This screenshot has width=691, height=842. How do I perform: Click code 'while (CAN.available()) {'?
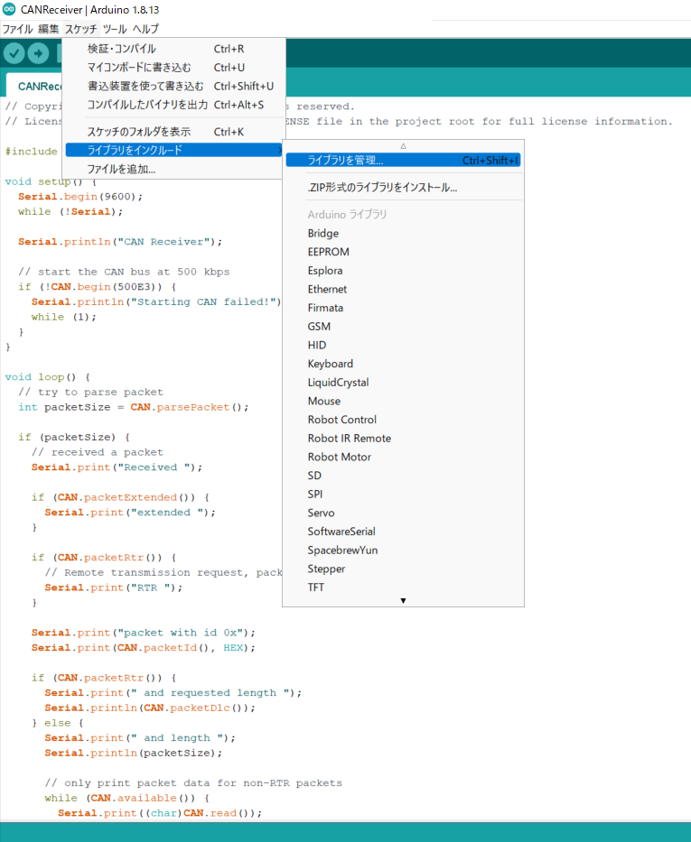[x=126, y=798]
